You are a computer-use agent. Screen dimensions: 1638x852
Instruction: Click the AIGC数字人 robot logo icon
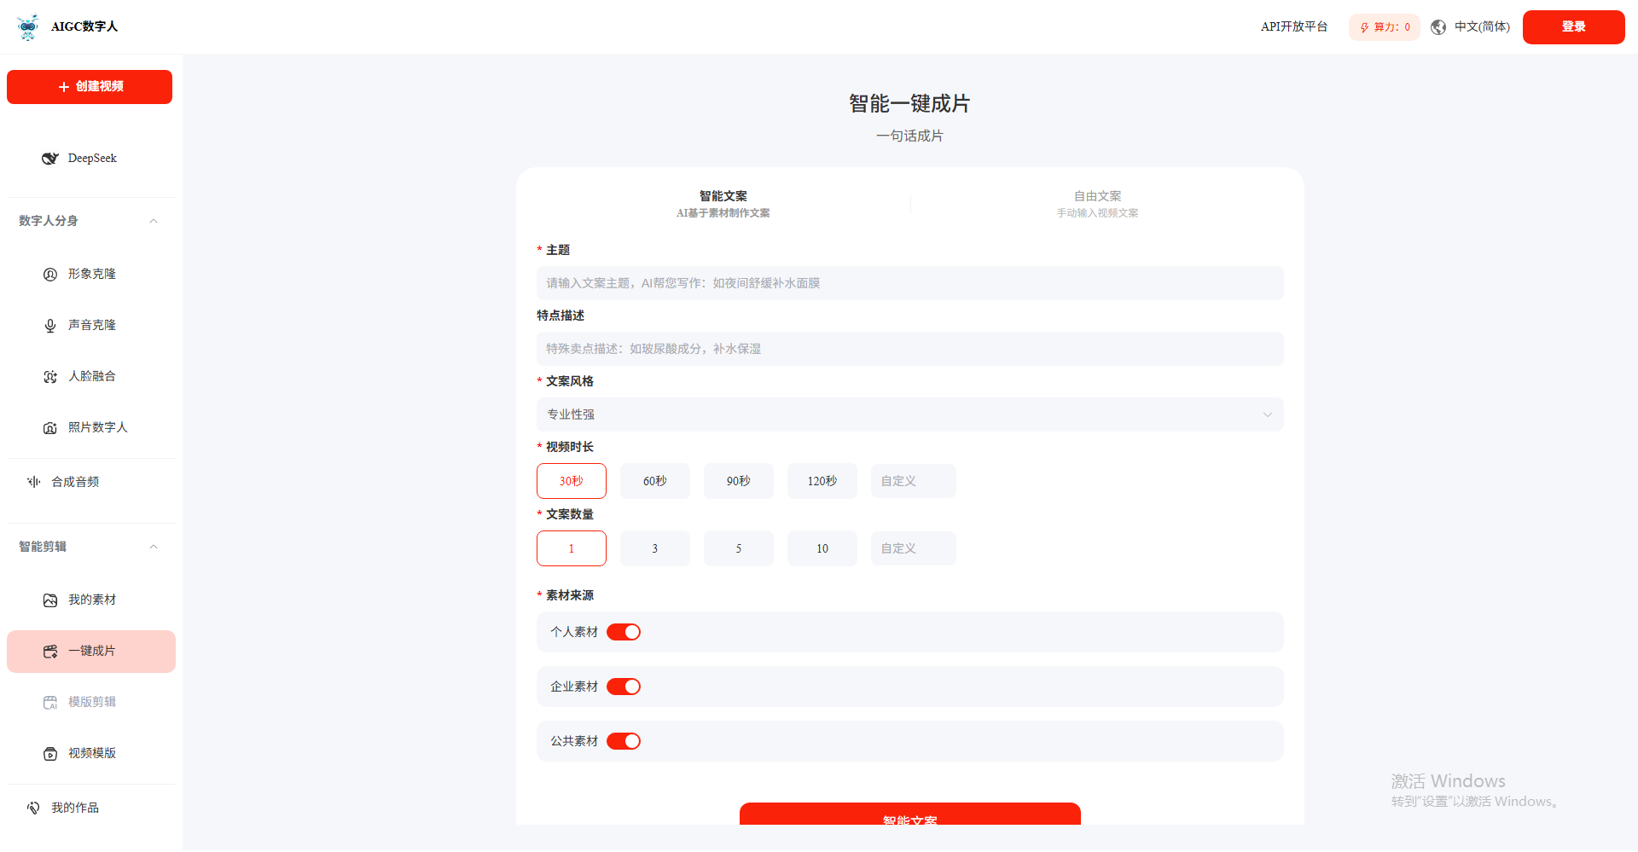click(x=28, y=27)
